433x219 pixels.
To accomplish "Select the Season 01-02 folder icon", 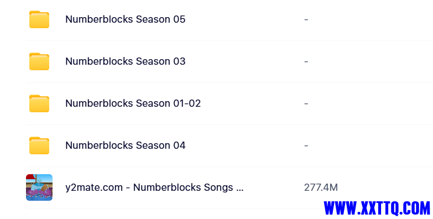I will [x=39, y=103].
